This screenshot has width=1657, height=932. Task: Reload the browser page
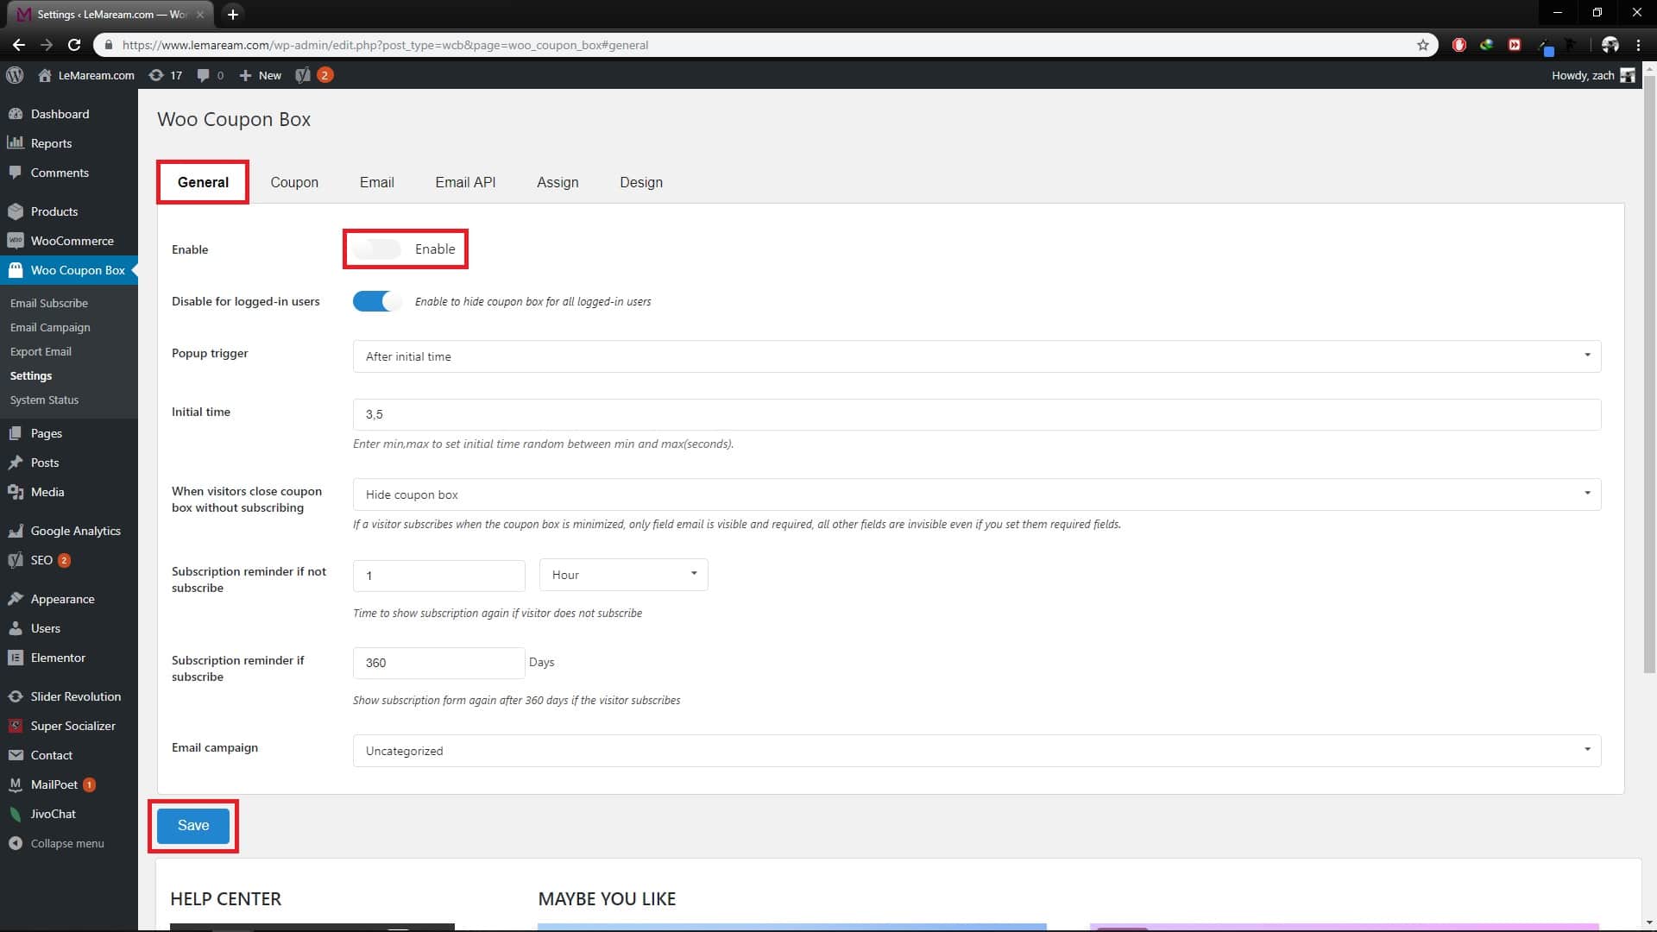[74, 45]
